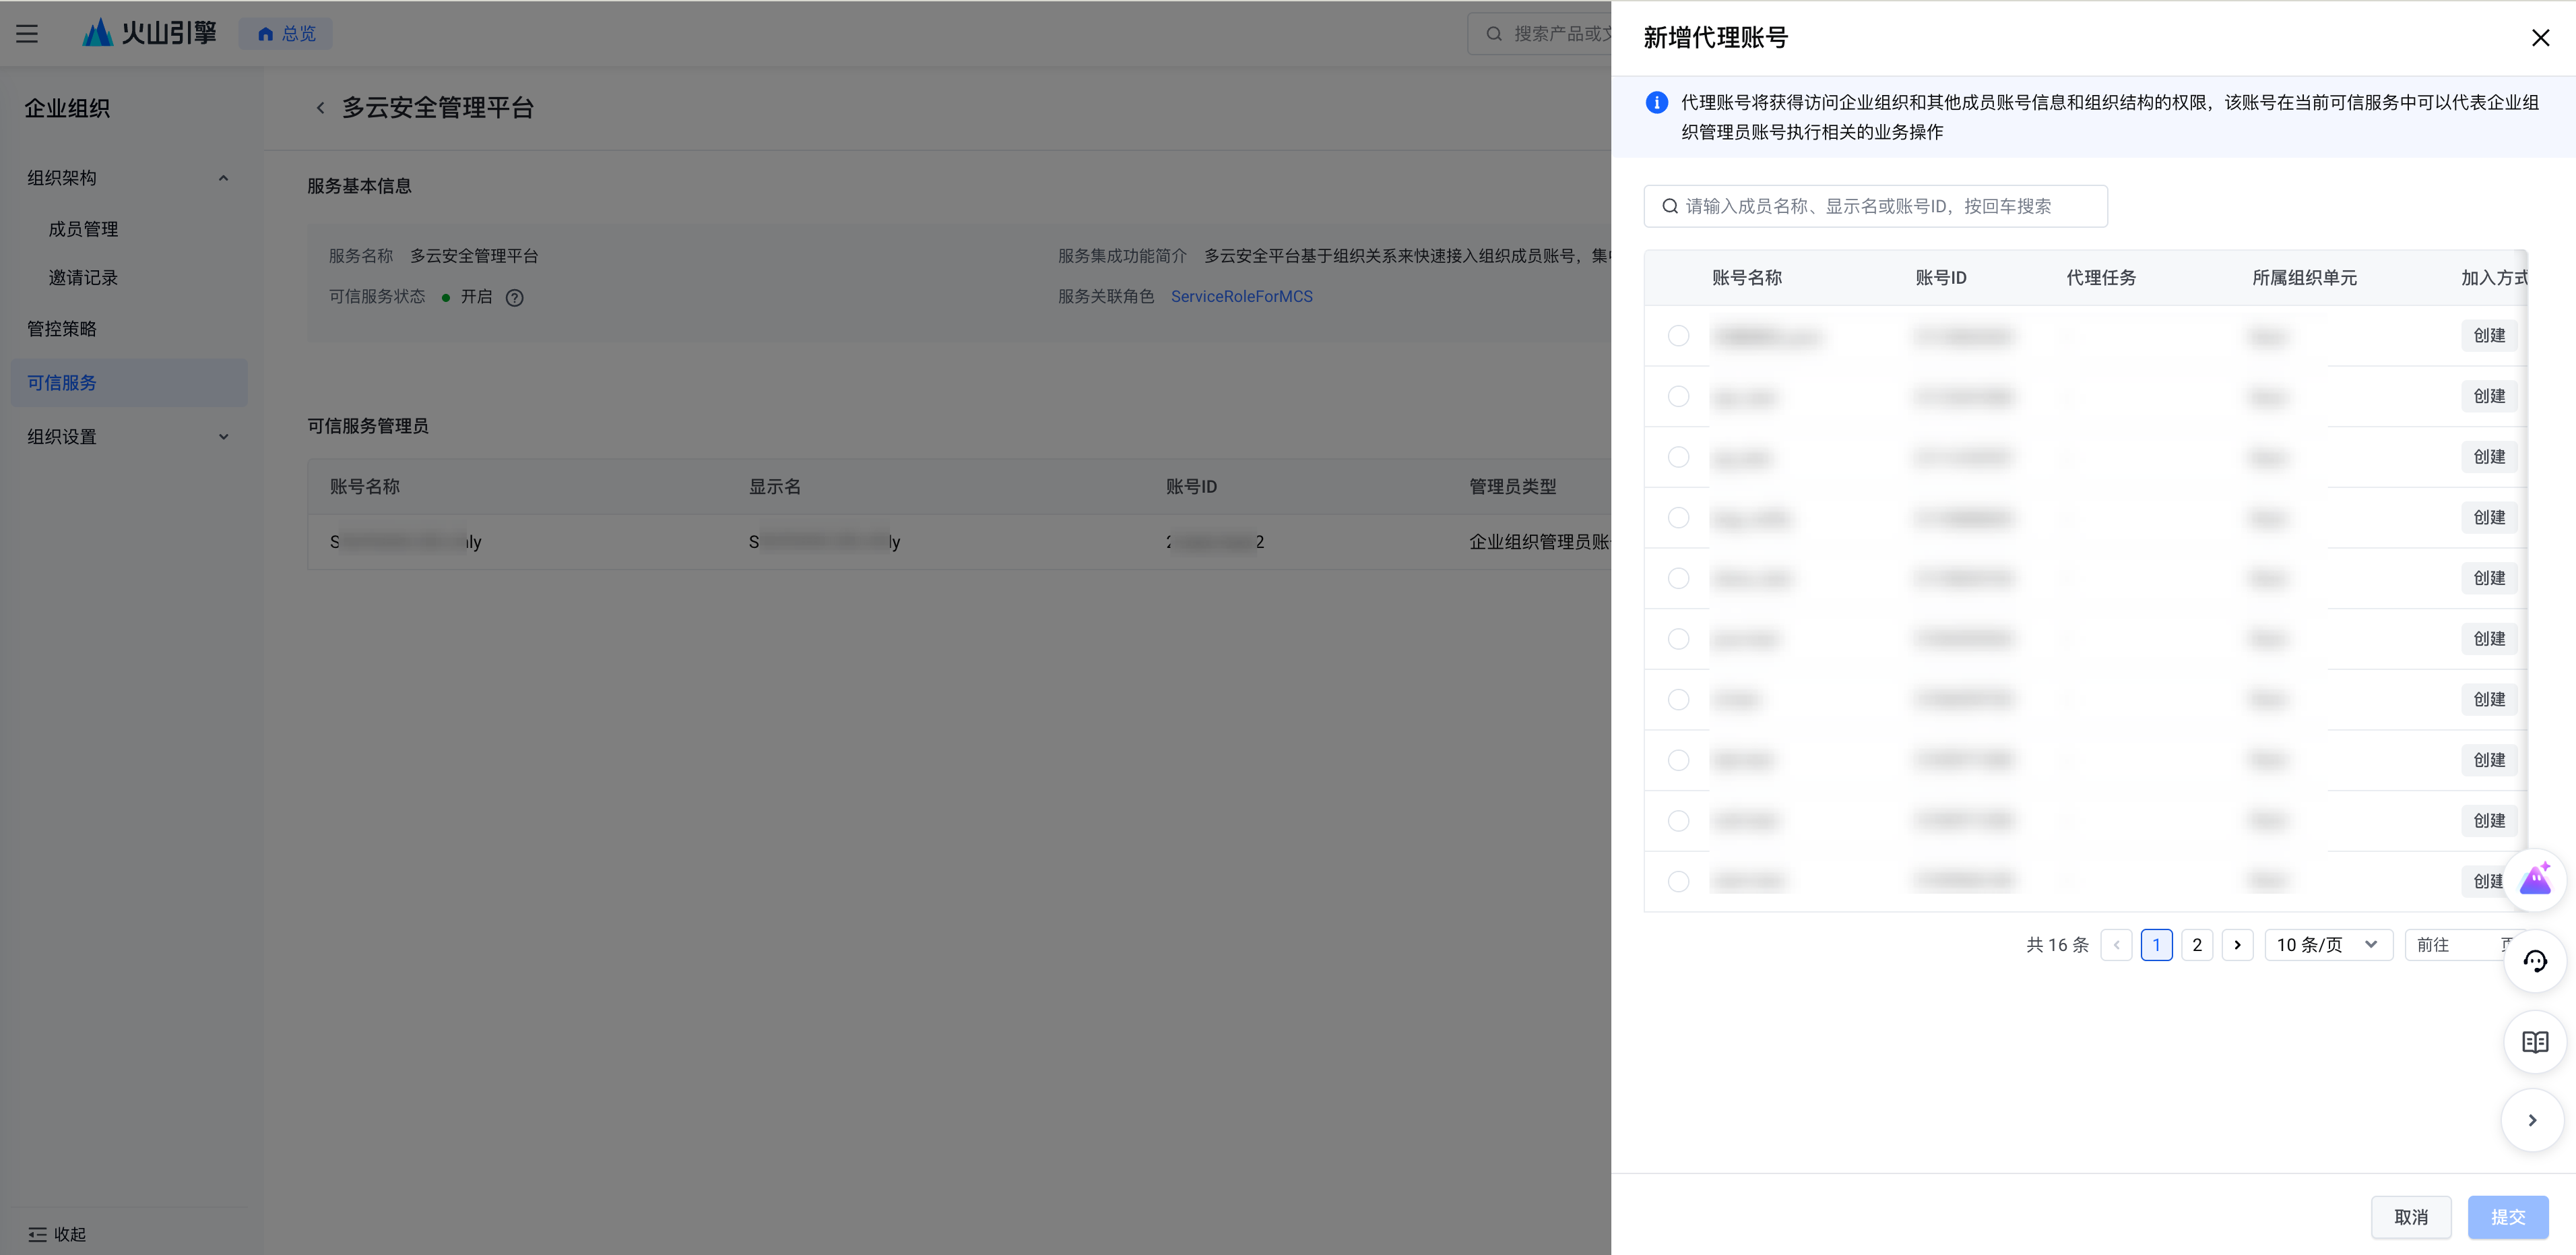
Task: Close the 新增代理账号 drawer
Action: (2540, 38)
